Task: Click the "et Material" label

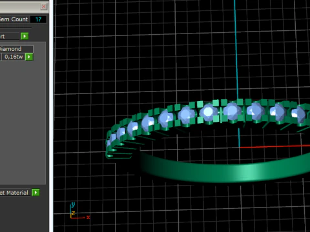Action: click(14, 193)
